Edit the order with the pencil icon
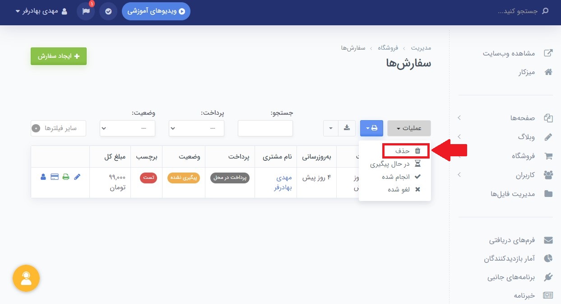 77,177
